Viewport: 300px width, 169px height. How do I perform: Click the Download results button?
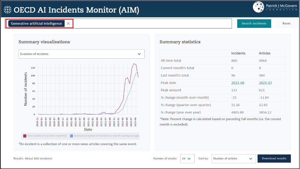point(274,158)
